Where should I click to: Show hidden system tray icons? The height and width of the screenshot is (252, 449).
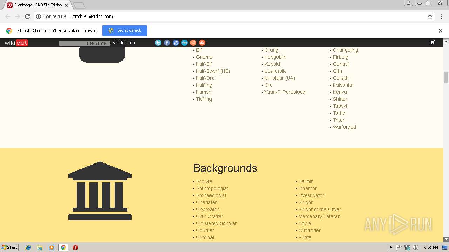tap(391, 247)
